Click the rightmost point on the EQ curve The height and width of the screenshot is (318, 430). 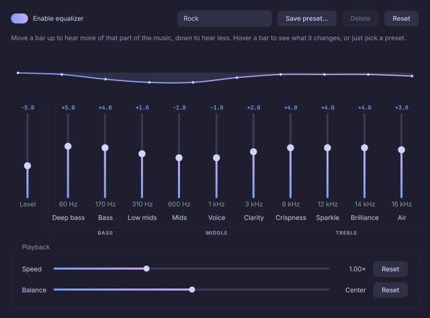click(x=412, y=76)
